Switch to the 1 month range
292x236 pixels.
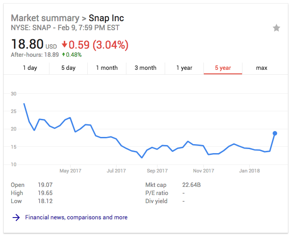click(x=107, y=68)
